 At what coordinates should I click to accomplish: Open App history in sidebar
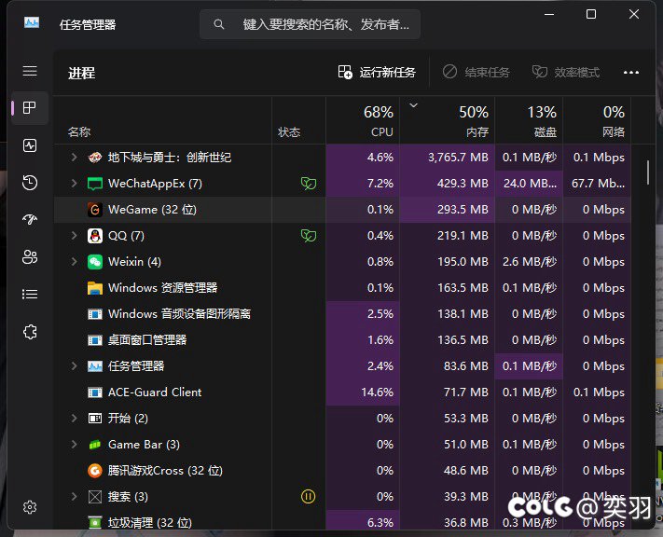coord(30,183)
